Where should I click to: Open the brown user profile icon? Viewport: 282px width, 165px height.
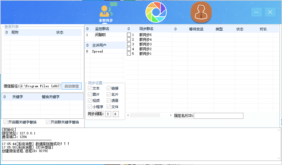pos(201,12)
